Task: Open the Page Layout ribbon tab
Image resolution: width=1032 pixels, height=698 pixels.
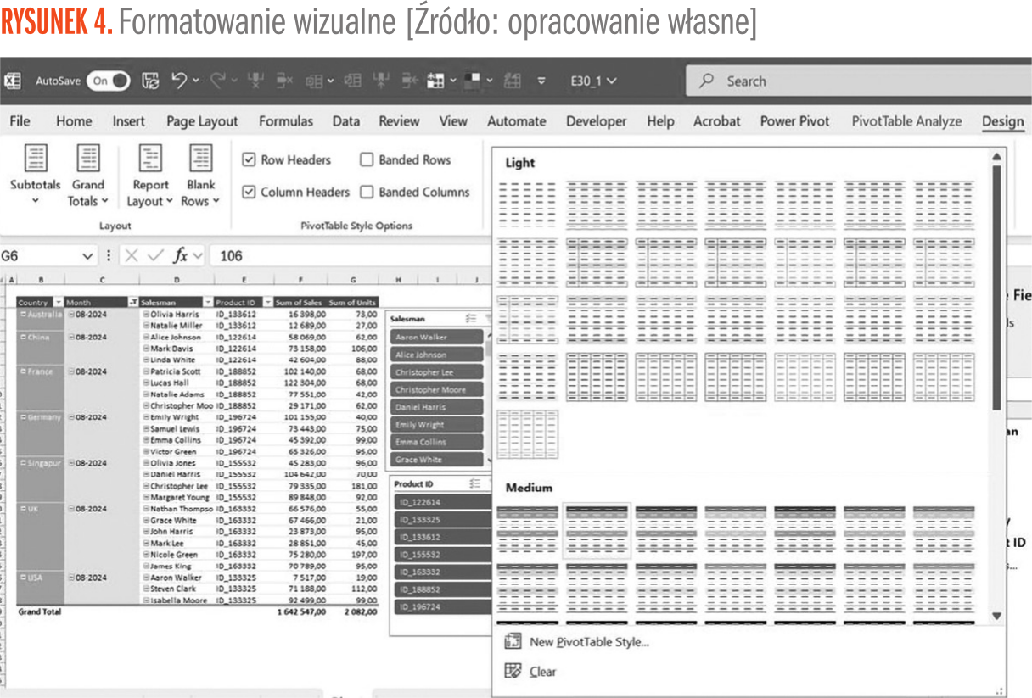Action: click(x=202, y=121)
